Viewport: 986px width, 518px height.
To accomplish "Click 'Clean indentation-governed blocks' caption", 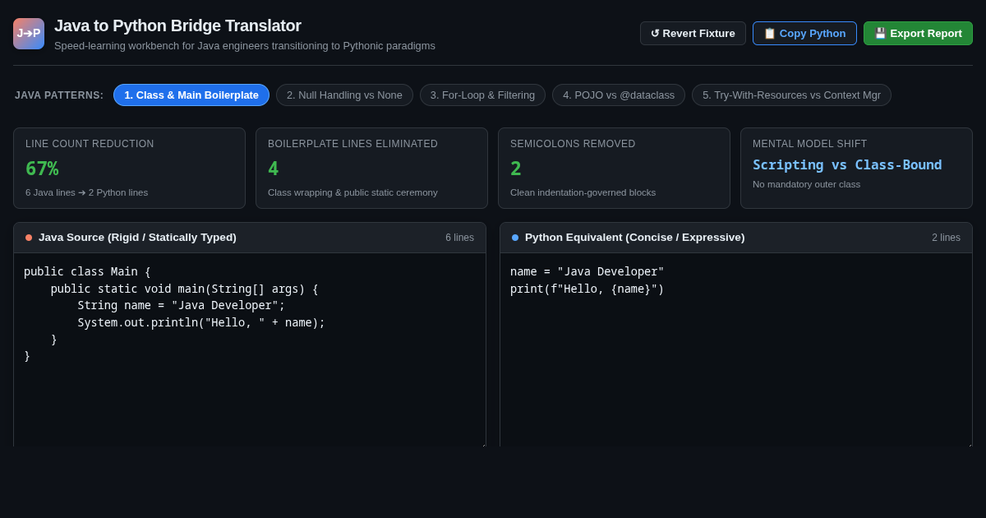I will click(x=583, y=192).
